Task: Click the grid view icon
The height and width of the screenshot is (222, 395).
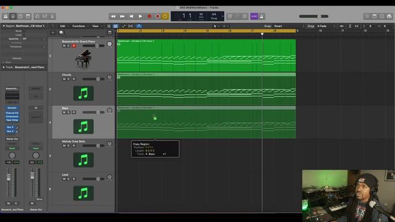Action: coord(109,26)
